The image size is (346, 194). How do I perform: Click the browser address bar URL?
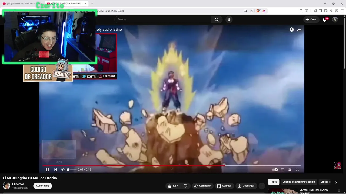110,11
